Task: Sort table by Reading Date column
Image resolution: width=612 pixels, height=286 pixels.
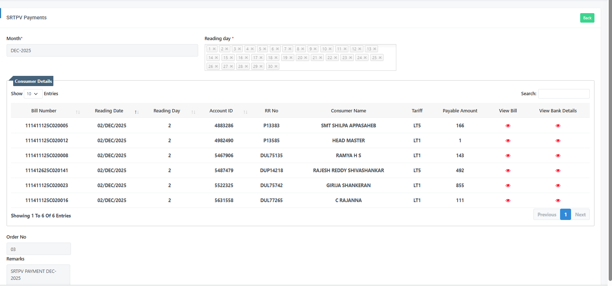Action: (x=109, y=111)
